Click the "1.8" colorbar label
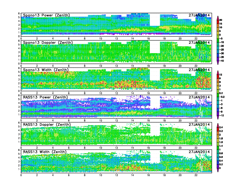The height and width of the screenshot is (188, 243). pos(221,139)
